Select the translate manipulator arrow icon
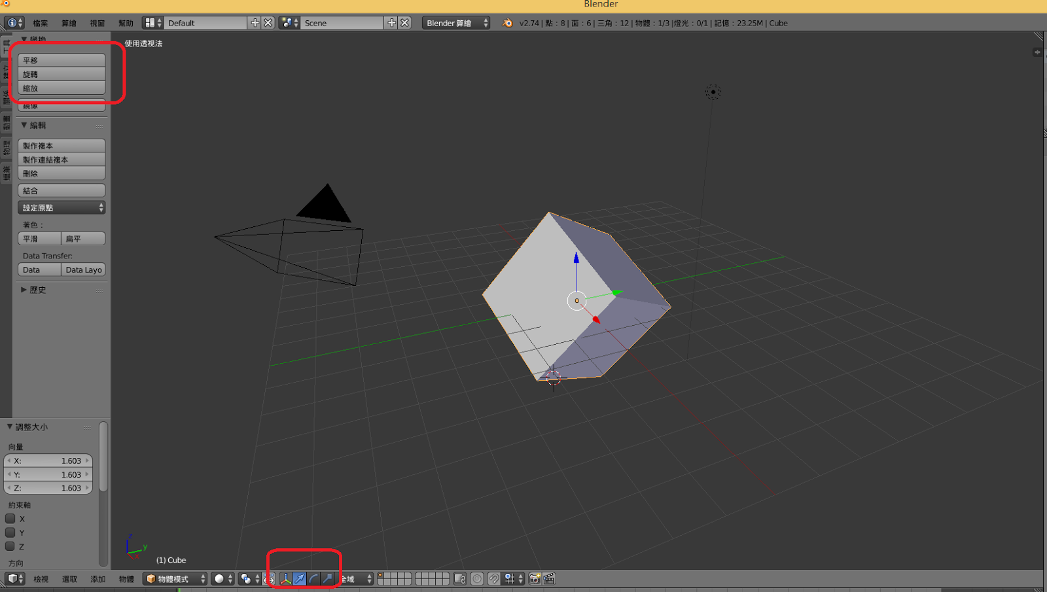This screenshot has height=592, width=1047. 300,579
